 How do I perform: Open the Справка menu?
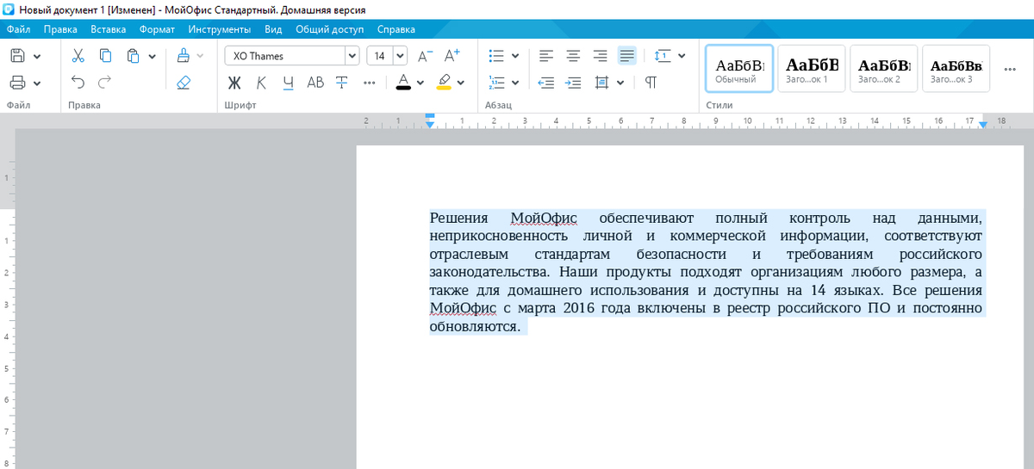pos(396,29)
